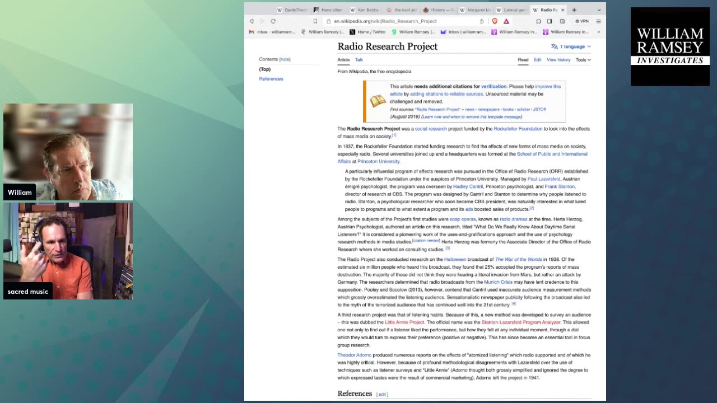Open the 1 language dropdown
The width and height of the screenshot is (717, 403).
coord(571,46)
